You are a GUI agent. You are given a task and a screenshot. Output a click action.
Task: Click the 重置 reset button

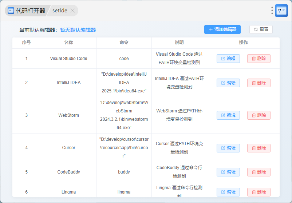pos(261,29)
